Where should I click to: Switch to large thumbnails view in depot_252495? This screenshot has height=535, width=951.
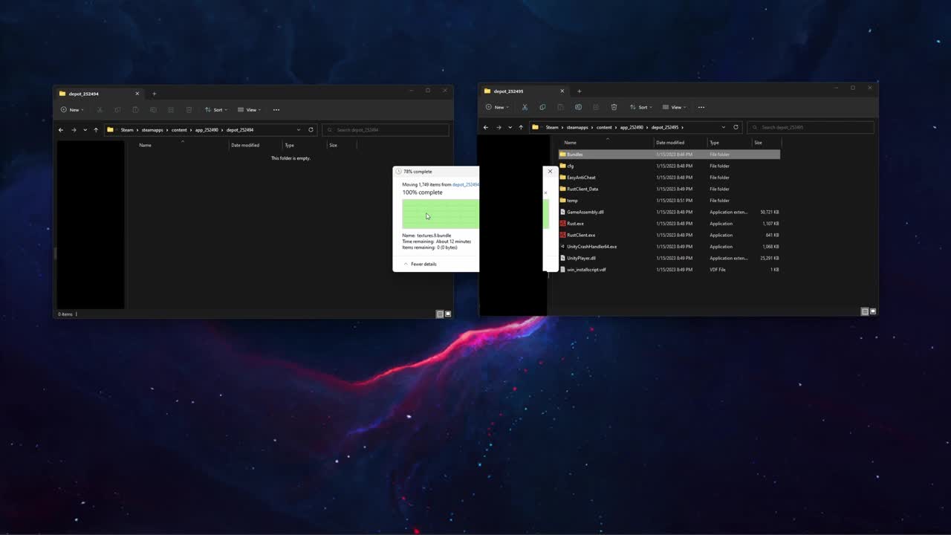click(873, 311)
